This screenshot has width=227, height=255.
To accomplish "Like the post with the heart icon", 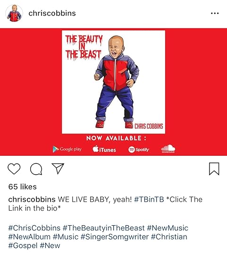I will click(14, 169).
